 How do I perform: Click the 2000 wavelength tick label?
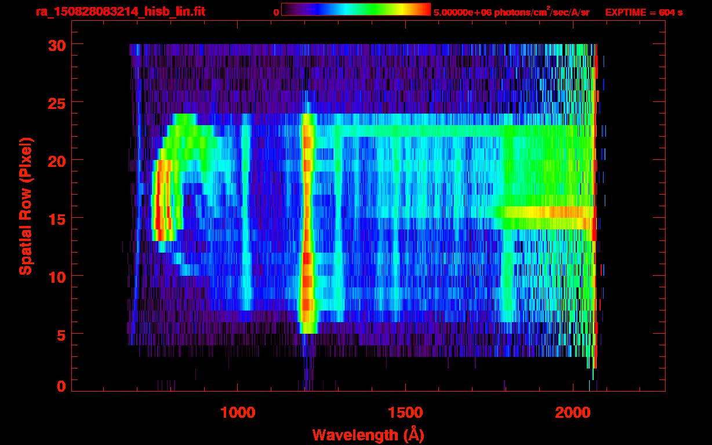(572, 413)
